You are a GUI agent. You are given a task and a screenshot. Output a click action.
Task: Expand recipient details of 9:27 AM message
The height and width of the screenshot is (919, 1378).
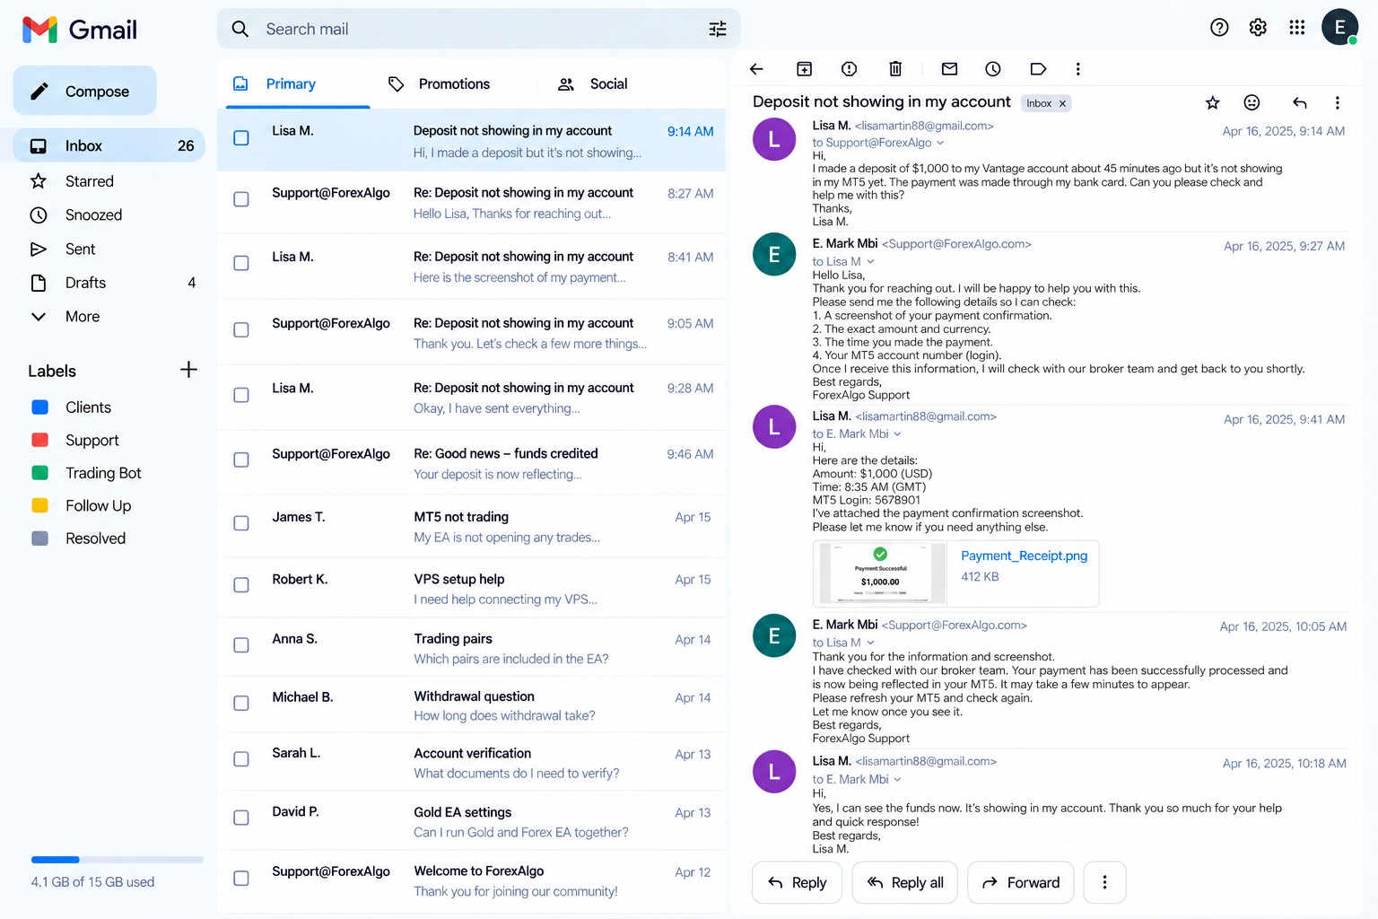870,262
